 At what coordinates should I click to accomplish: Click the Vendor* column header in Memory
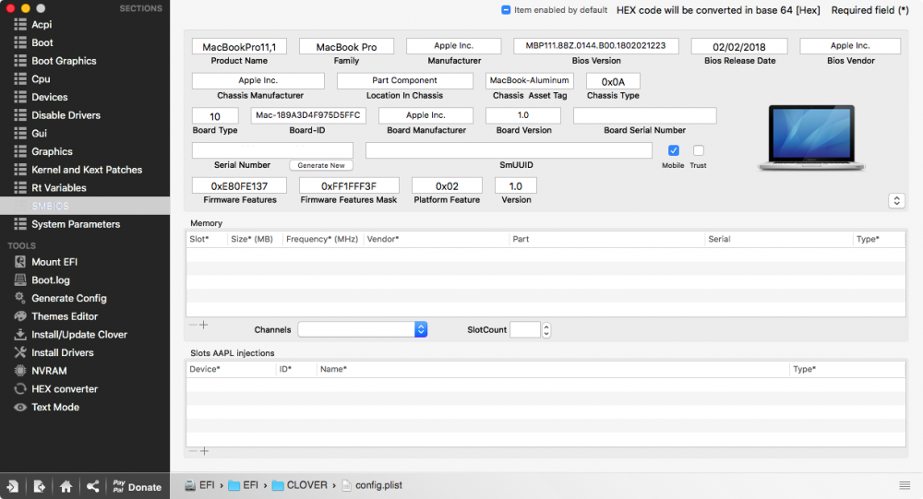(436, 239)
